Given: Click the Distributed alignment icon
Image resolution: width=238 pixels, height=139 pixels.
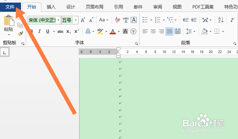Looking at the screenshot, I should tap(178, 31).
